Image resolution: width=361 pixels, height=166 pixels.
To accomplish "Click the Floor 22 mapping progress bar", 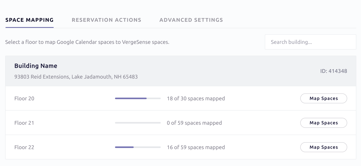I will pyautogui.click(x=138, y=147).
